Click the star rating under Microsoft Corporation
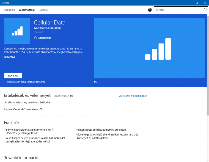Viewport: 209px width, 162px height. pos(39,32)
